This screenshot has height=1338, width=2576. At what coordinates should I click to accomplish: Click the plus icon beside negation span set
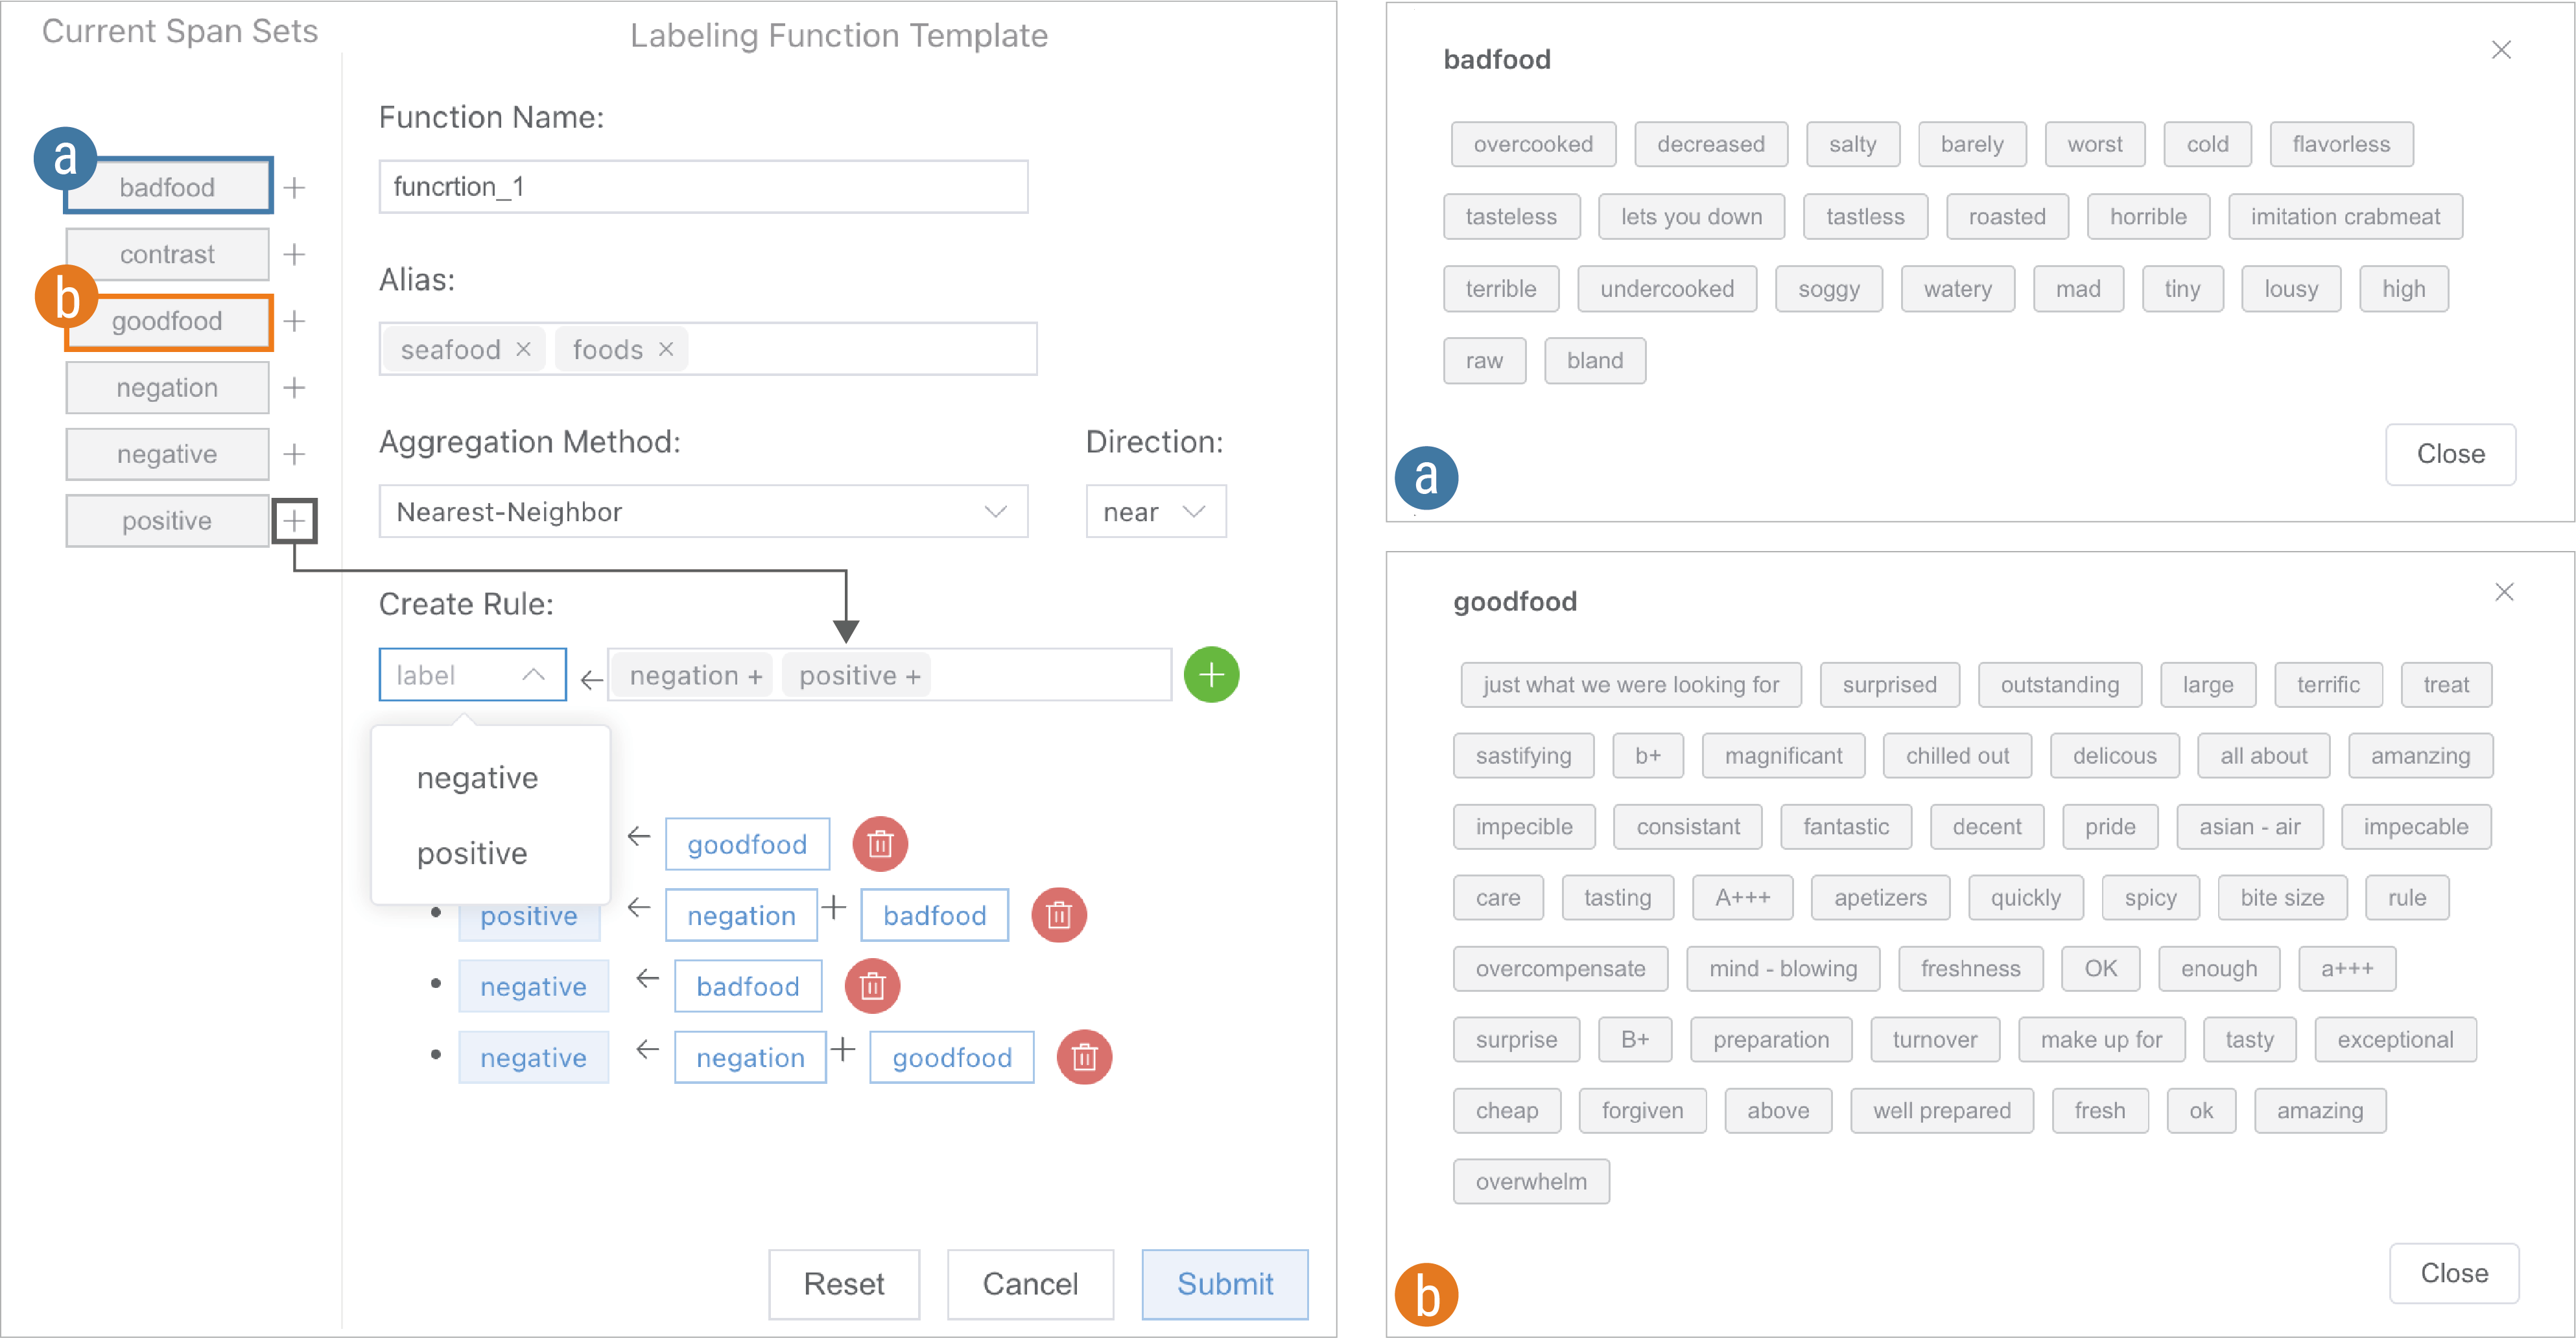294,387
